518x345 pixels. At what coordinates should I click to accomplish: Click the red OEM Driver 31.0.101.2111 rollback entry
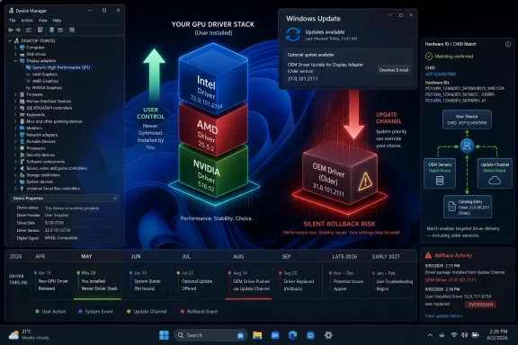pyautogui.click(x=451, y=280)
